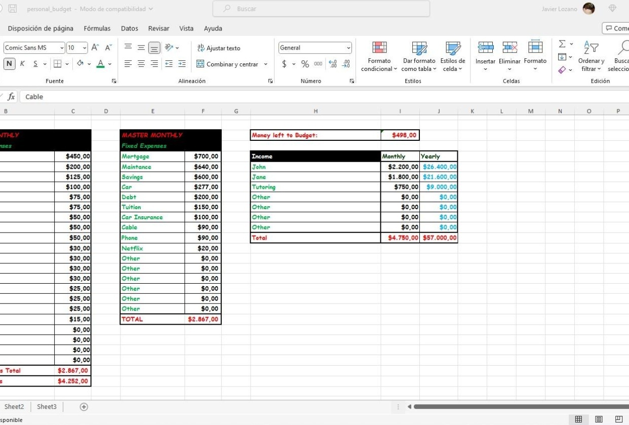
Task: Expand Combinar y centrar dropdown arrow
Action: (265, 64)
